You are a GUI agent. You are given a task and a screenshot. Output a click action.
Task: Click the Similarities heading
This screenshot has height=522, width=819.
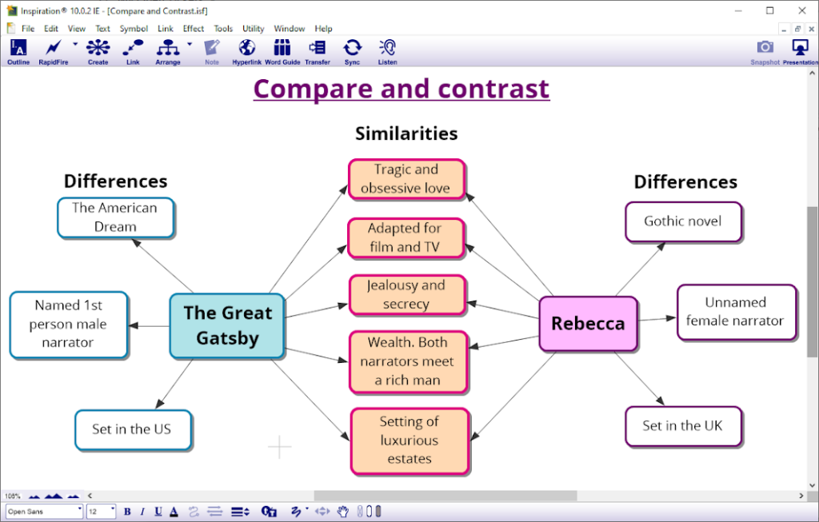[406, 133]
